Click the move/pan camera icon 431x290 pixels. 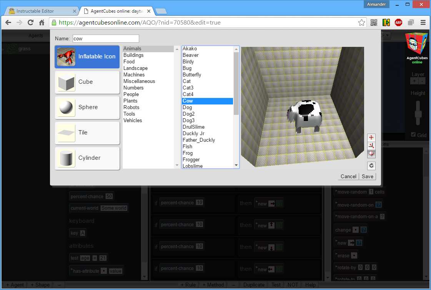click(x=371, y=137)
